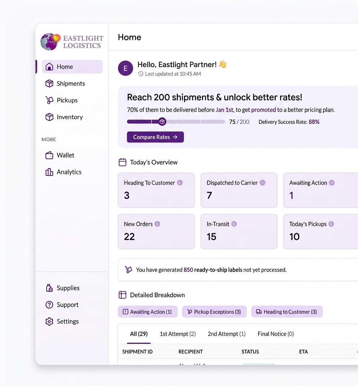Open Inventory menu item
The width and height of the screenshot is (358, 386).
point(72,117)
